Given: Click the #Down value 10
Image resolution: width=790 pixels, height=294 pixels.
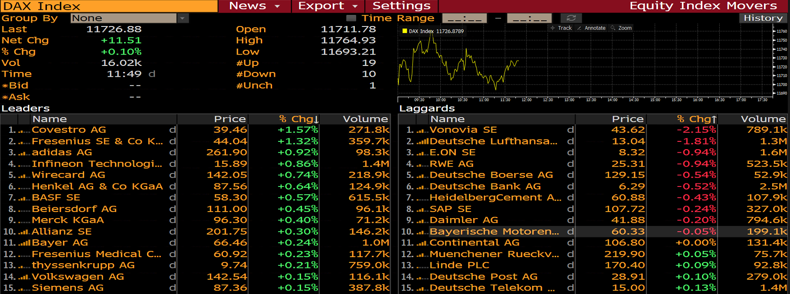Looking at the screenshot, I should click(369, 74).
